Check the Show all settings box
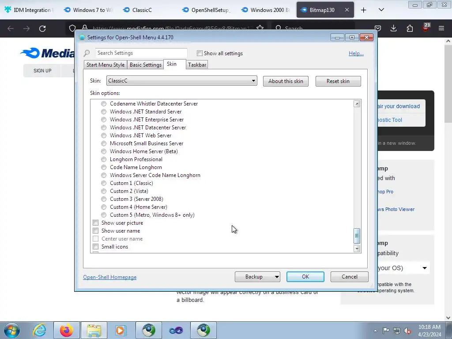452x339 pixels. (x=200, y=53)
